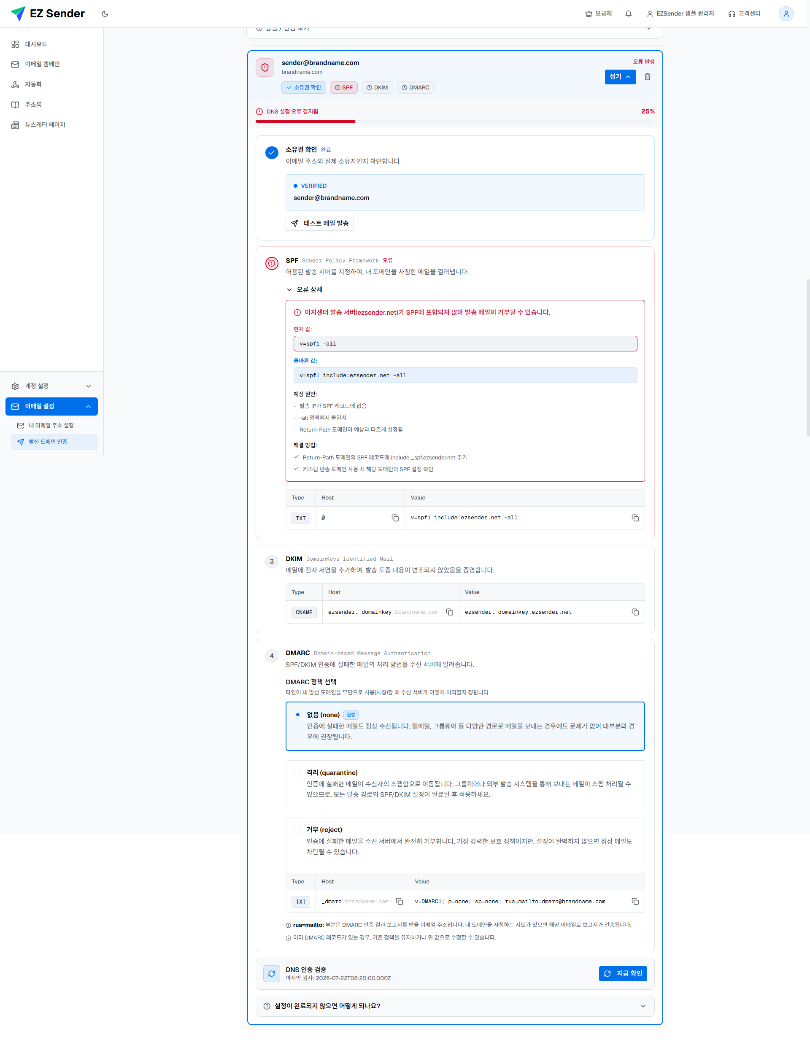Copy DMARC host _dmarc value
Image resolution: width=810 pixels, height=1053 pixels.
[x=399, y=901]
